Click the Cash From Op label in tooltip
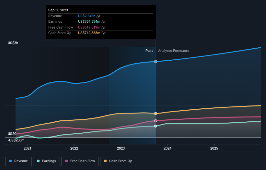Screen dimensions: 266x170 tap(60, 33)
